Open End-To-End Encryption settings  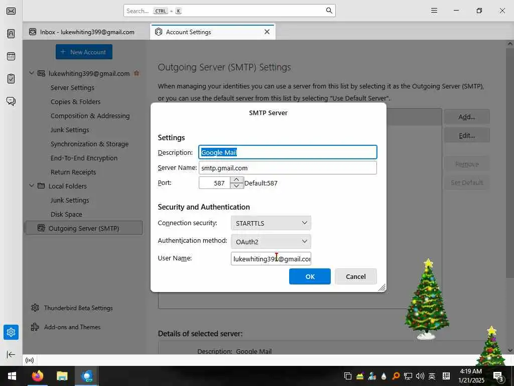click(x=84, y=158)
